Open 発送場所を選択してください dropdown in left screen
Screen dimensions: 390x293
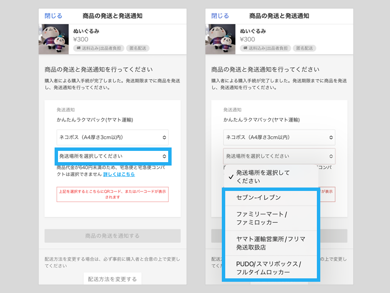click(113, 156)
